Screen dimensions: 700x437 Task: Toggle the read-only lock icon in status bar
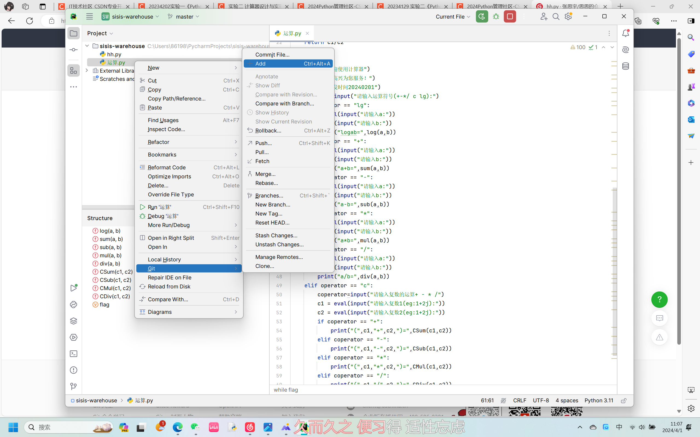(624, 401)
